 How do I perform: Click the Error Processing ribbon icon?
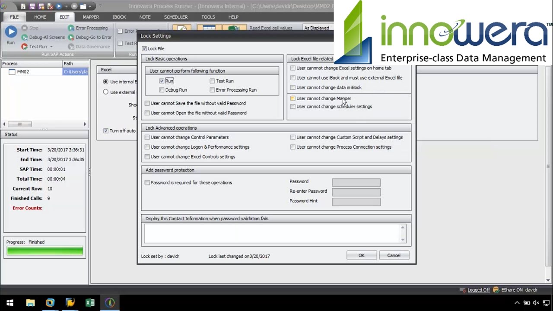71,28
